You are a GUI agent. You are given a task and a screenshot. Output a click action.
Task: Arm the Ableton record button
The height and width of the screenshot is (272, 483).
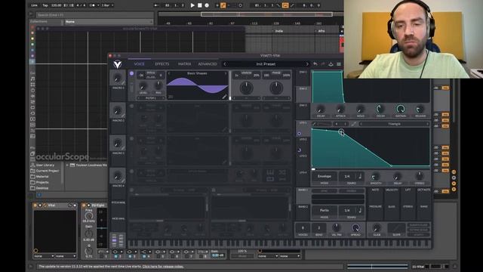tap(207, 5)
